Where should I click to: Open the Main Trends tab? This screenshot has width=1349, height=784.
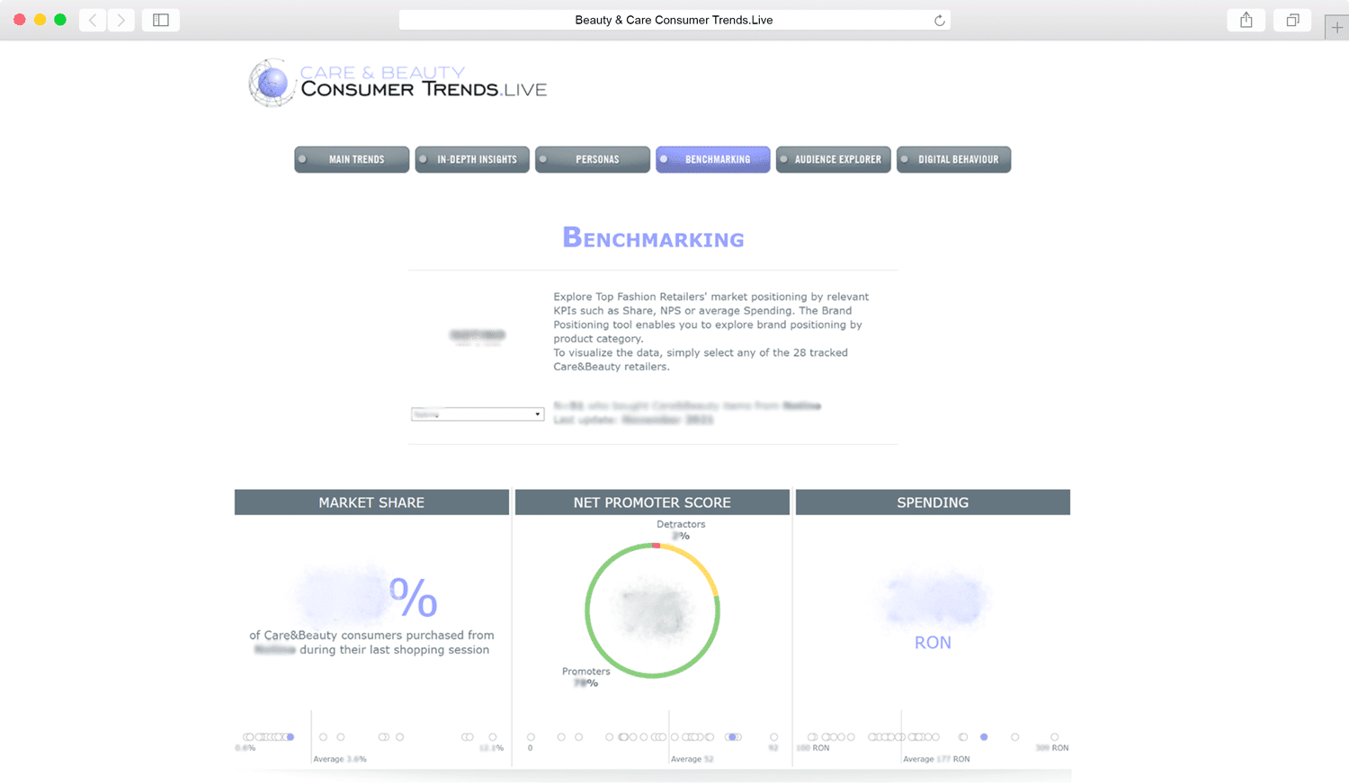[352, 159]
